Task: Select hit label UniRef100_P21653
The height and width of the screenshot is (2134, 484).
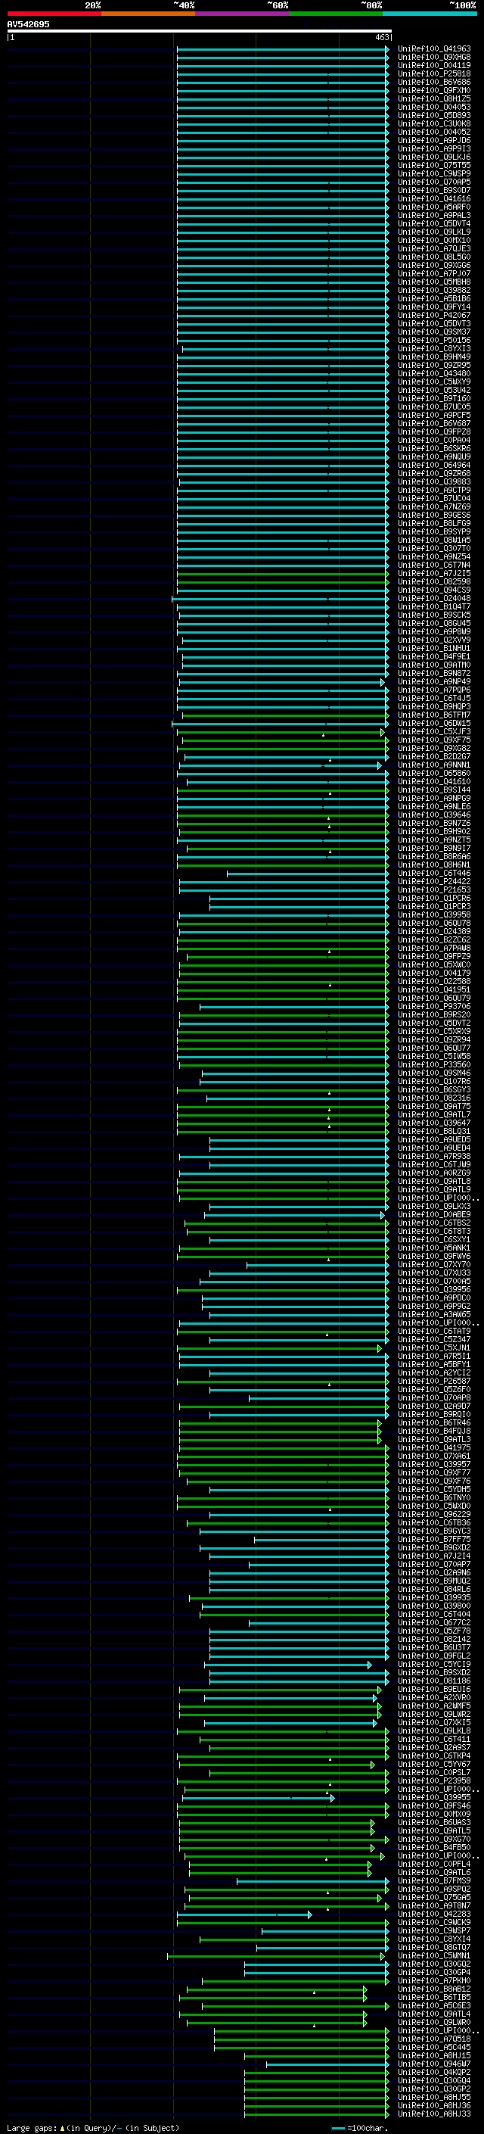Action: click(x=433, y=889)
